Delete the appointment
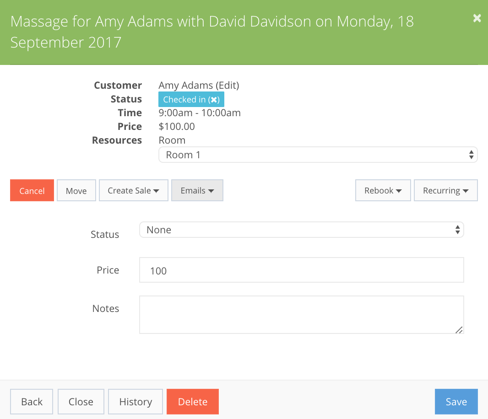The width and height of the screenshot is (488, 419). [192, 401]
